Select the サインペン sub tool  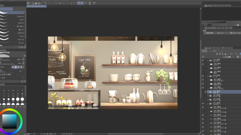[x=12, y=39]
